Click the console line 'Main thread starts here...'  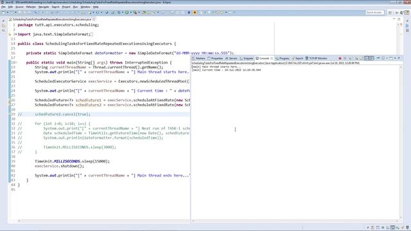(x=216, y=67)
